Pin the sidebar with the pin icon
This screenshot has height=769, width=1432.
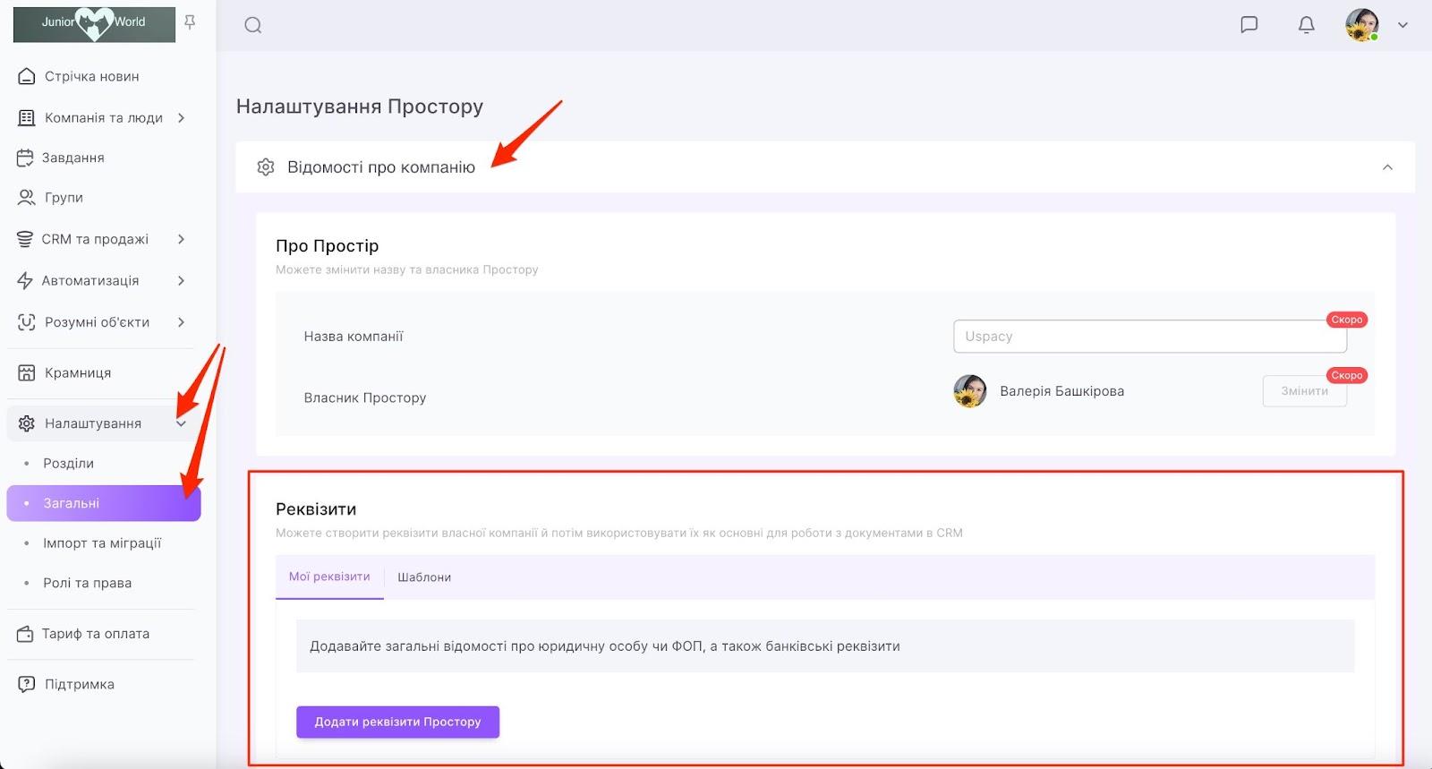click(190, 22)
